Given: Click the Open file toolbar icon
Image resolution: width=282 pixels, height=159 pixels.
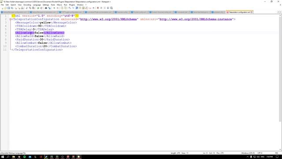Looking at the screenshot, I should 5,8.
